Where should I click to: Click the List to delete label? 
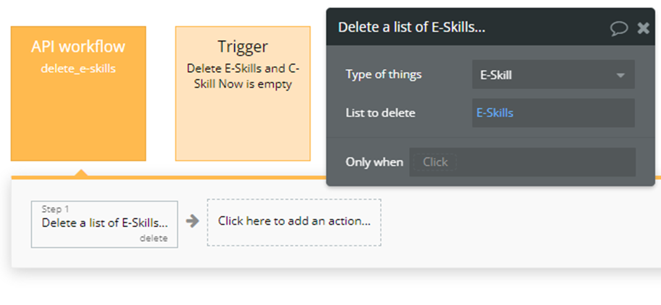(x=380, y=113)
